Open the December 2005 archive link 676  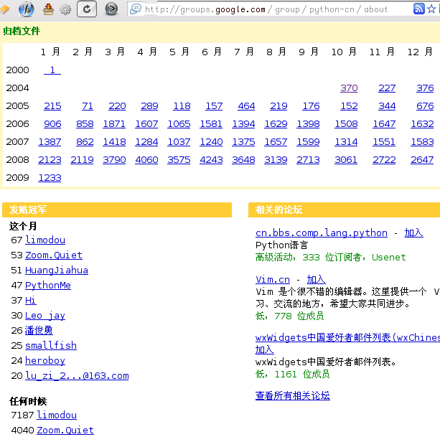click(x=425, y=106)
